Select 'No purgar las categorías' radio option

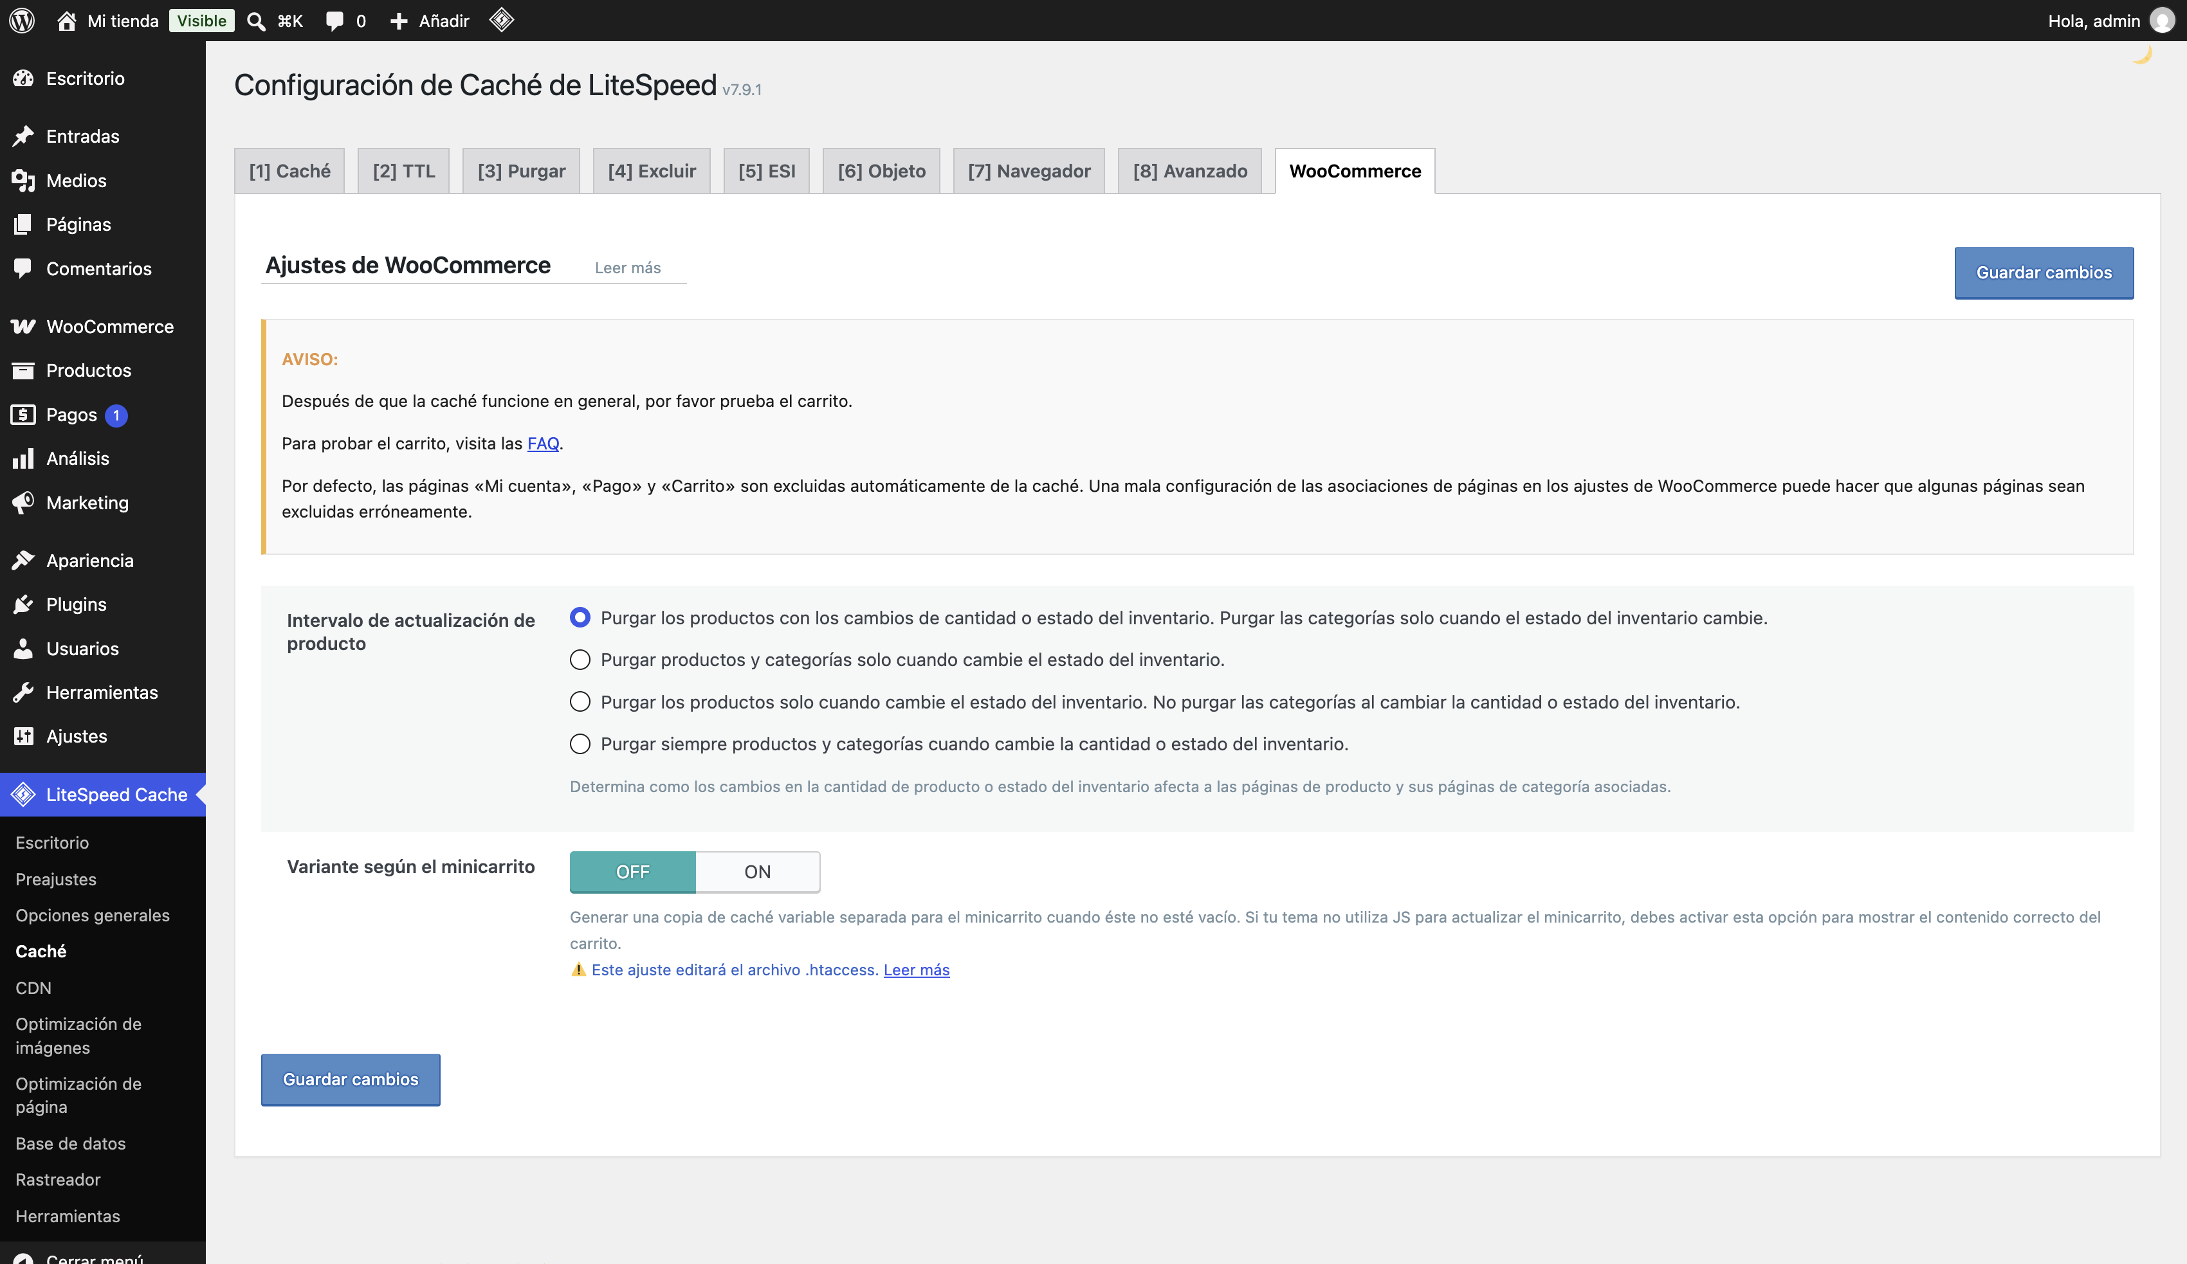coord(580,701)
